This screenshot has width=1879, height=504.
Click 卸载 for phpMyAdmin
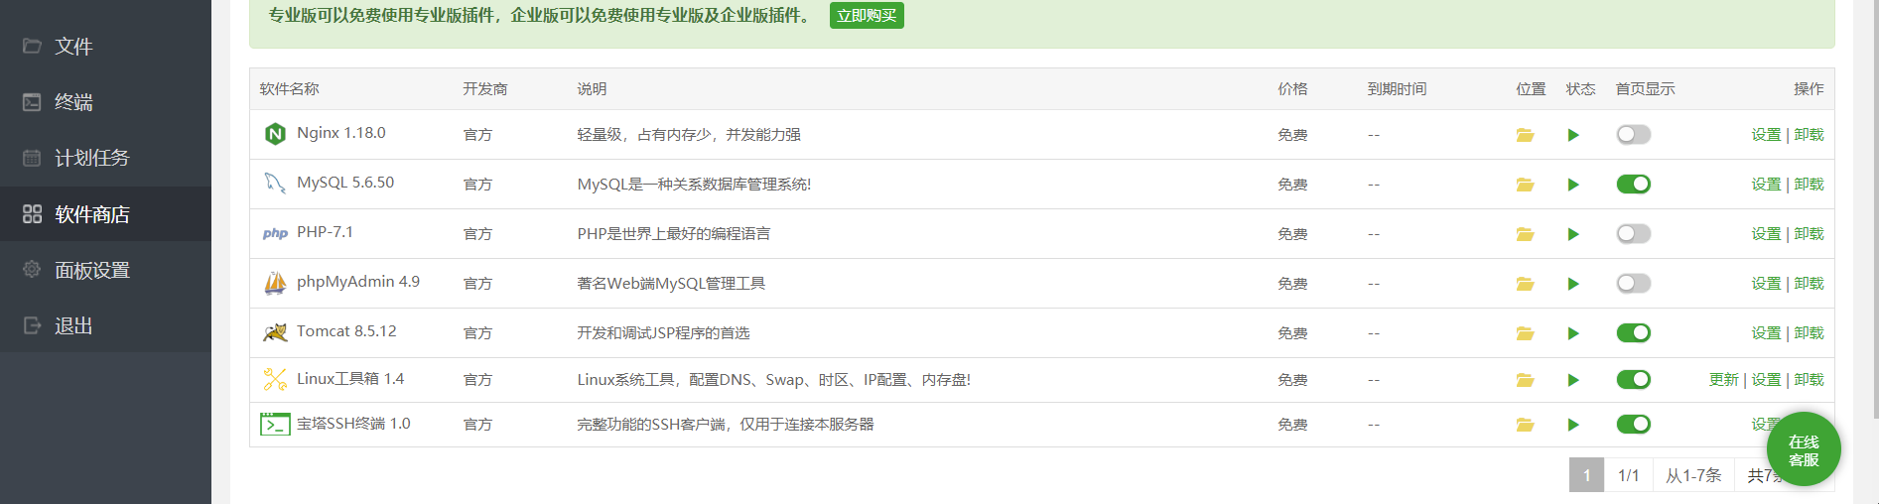1809,284
